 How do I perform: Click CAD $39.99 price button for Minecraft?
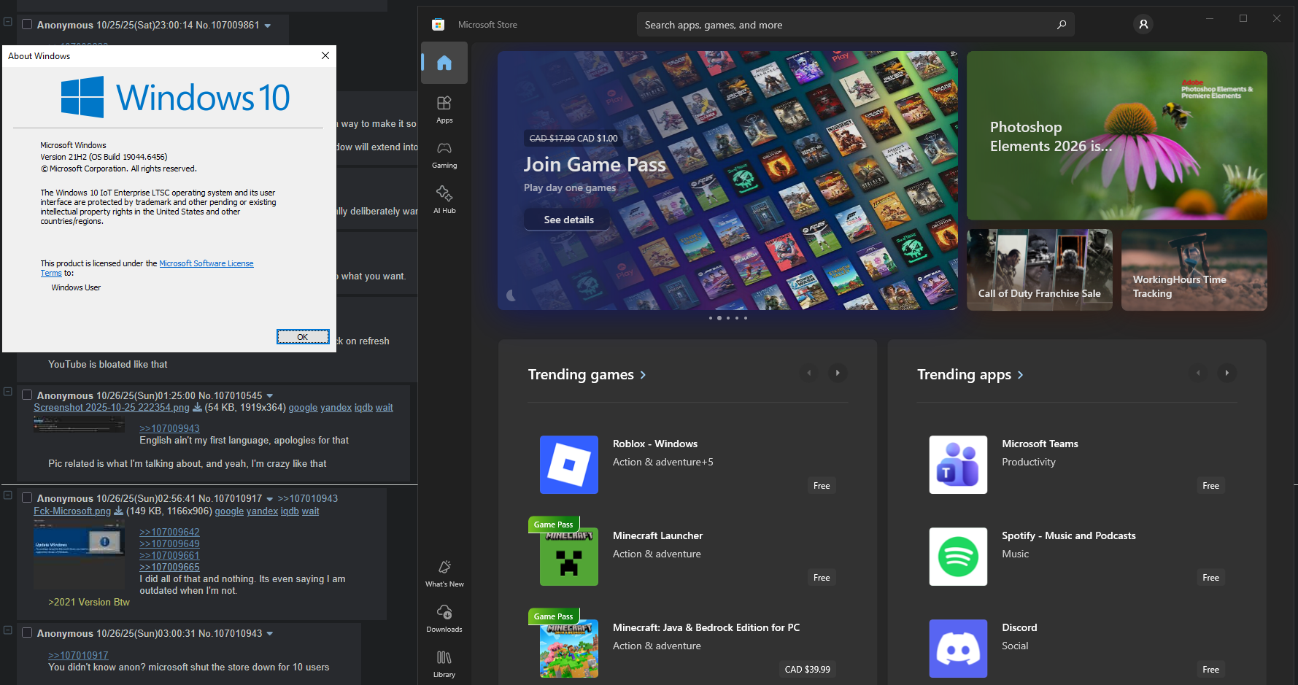(x=807, y=669)
